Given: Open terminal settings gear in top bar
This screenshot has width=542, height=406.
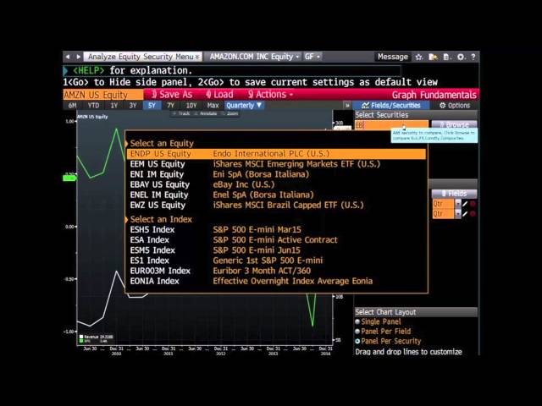Looking at the screenshot, I should pos(461,57).
